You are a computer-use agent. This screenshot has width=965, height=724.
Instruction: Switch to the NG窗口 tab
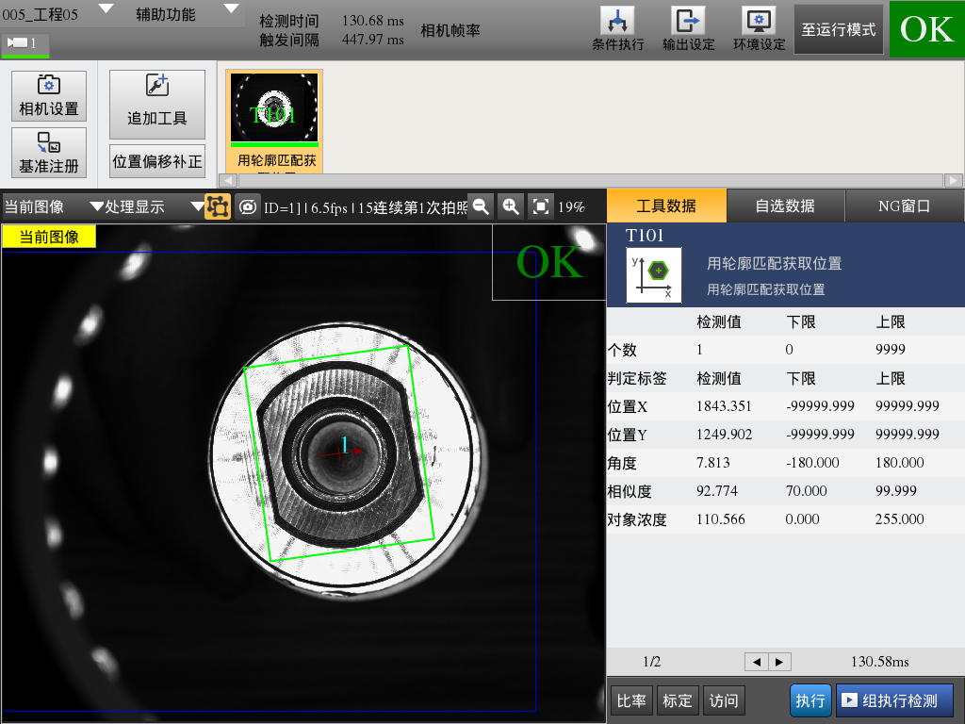click(904, 206)
